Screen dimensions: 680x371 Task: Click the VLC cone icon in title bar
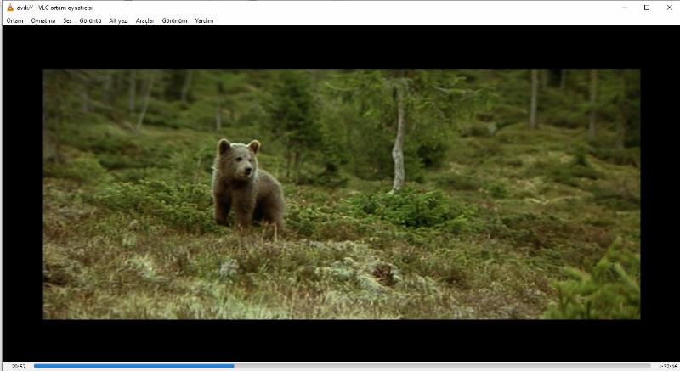pos(9,8)
